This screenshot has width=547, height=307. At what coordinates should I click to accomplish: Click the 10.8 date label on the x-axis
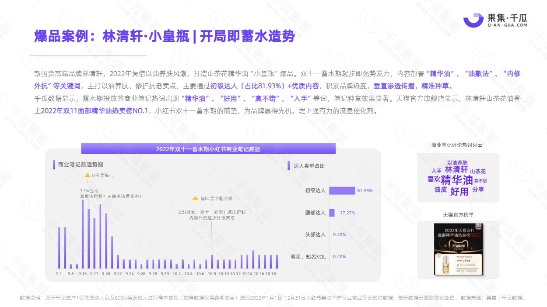click(x=212, y=274)
